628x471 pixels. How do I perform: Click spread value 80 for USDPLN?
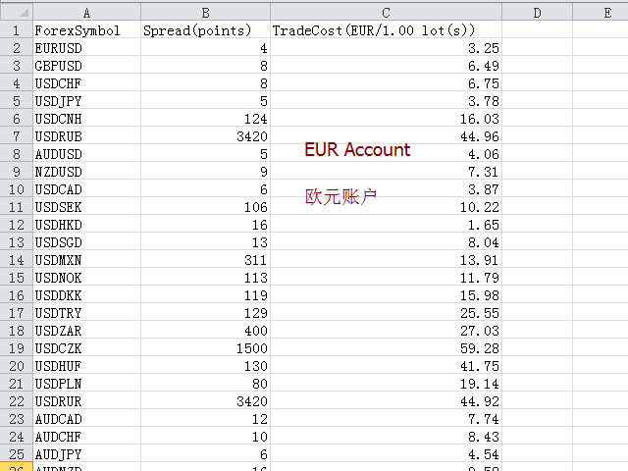click(x=205, y=384)
